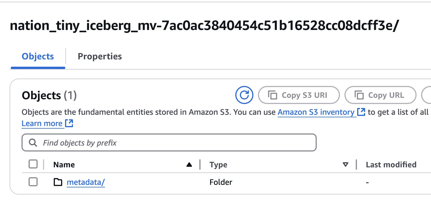The width and height of the screenshot is (431, 212).
Task: Open the metadata/ folder link
Action: [86, 182]
